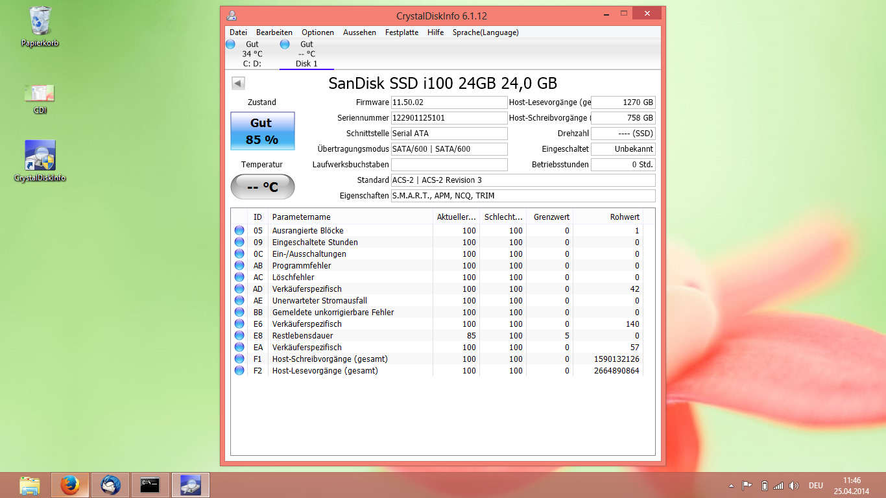Viewport: 886px width, 498px height.
Task: Click status orb for Eingeschaltete Stunden row
Action: pyautogui.click(x=239, y=243)
